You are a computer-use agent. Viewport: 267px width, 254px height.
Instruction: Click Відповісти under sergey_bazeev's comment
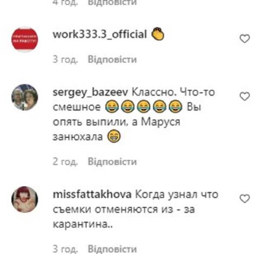(112, 161)
